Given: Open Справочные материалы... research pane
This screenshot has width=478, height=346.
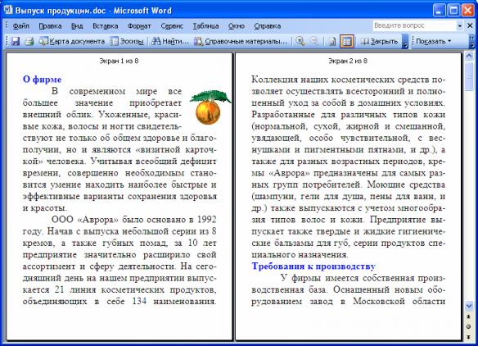Looking at the screenshot, I should click(x=241, y=41).
